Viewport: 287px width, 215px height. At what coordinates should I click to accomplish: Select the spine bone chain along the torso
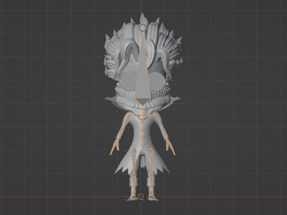(143, 130)
